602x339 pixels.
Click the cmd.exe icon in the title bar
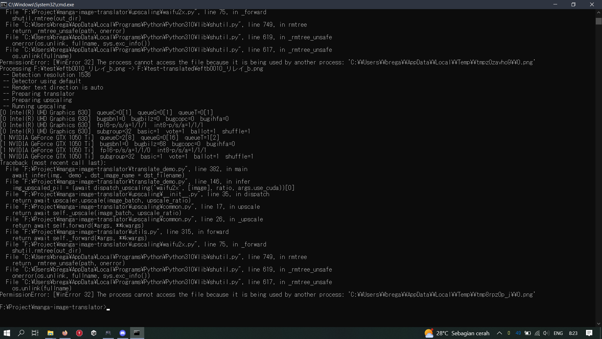pos(3,4)
